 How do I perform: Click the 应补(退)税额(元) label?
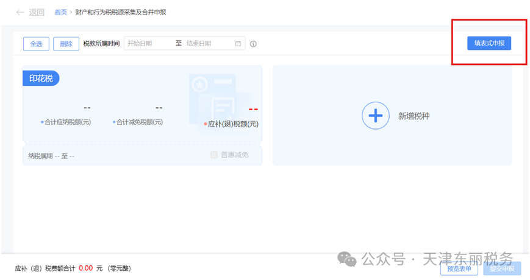click(233, 124)
